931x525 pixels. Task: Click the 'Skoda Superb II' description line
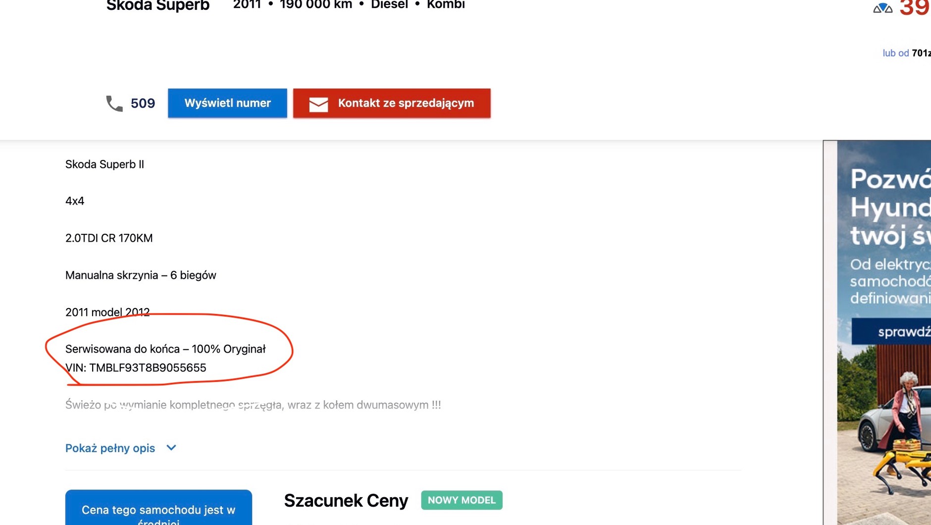click(x=104, y=164)
